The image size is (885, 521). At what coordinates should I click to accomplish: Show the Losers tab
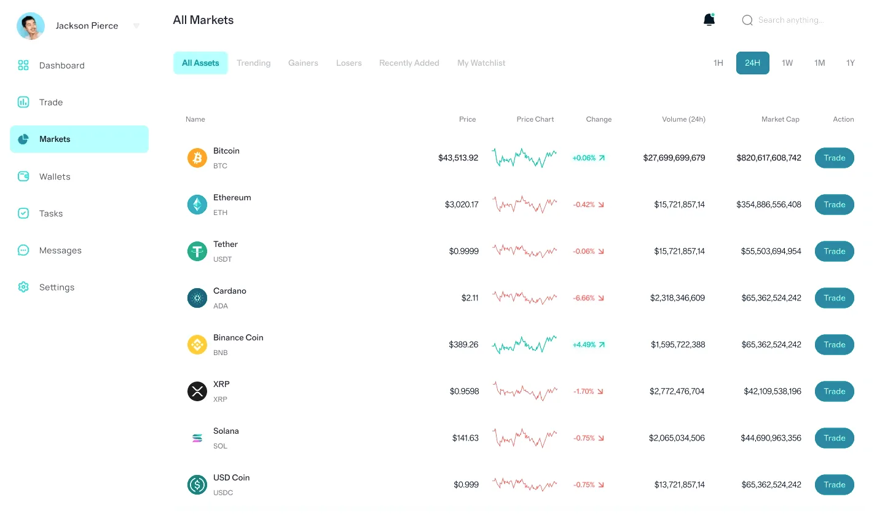click(349, 63)
